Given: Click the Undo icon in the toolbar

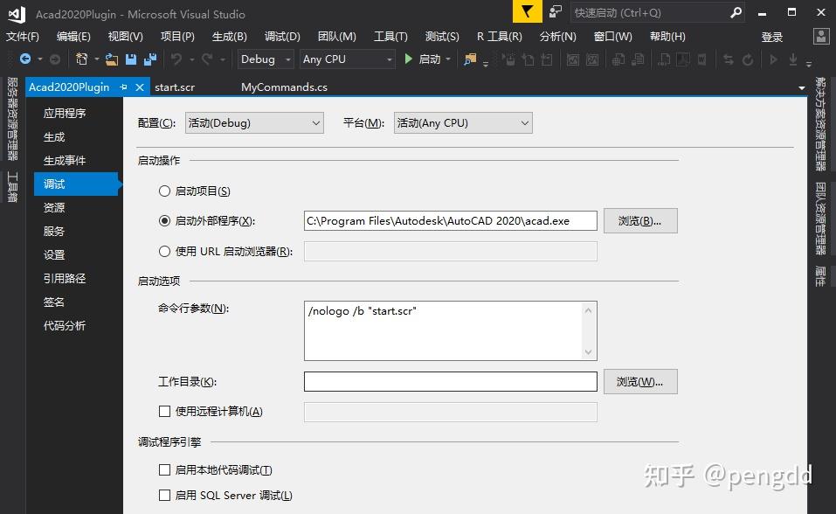Looking at the screenshot, I should click(x=178, y=59).
